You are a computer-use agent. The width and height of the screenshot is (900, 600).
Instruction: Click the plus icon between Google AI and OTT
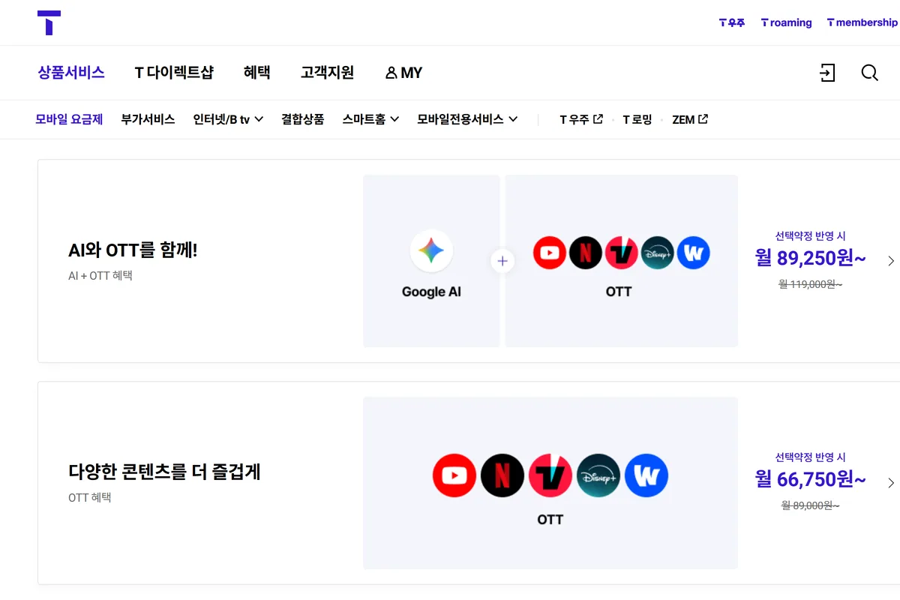(x=502, y=261)
